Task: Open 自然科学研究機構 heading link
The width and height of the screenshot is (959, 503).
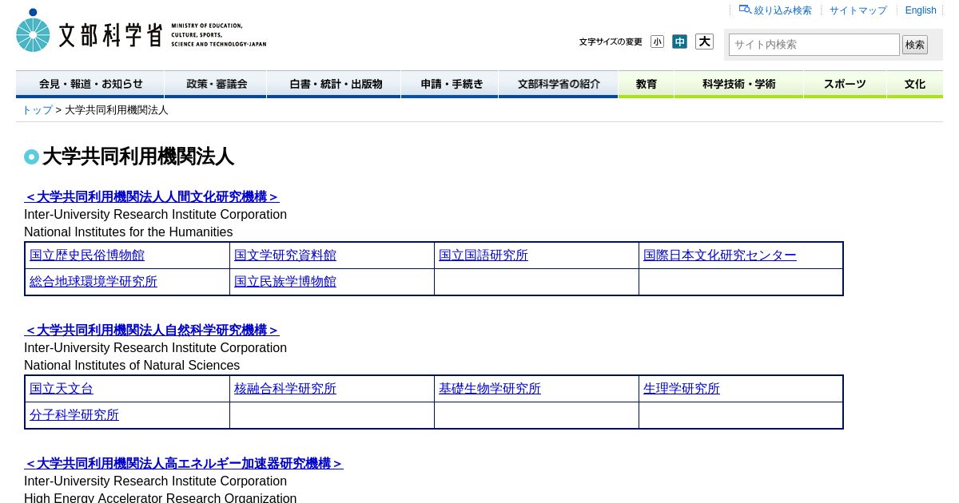Action: tap(152, 330)
